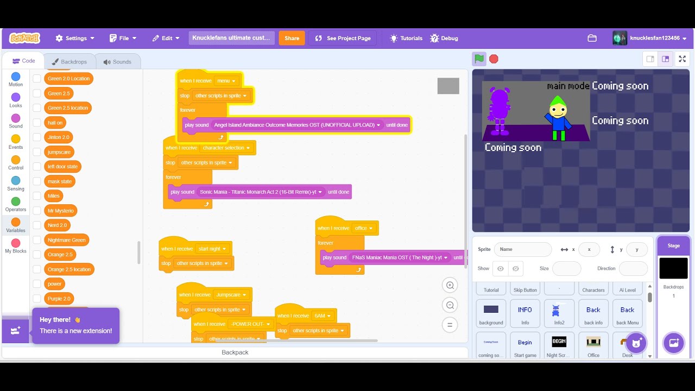Click the sprite Size field
The width and height of the screenshot is (695, 391).
click(566, 268)
